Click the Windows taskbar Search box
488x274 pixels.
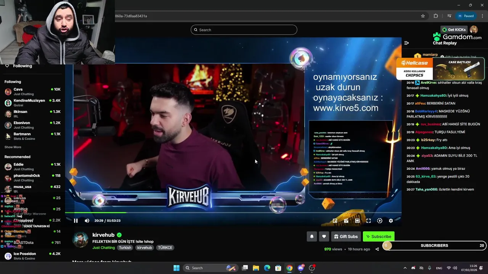[x=210, y=268]
